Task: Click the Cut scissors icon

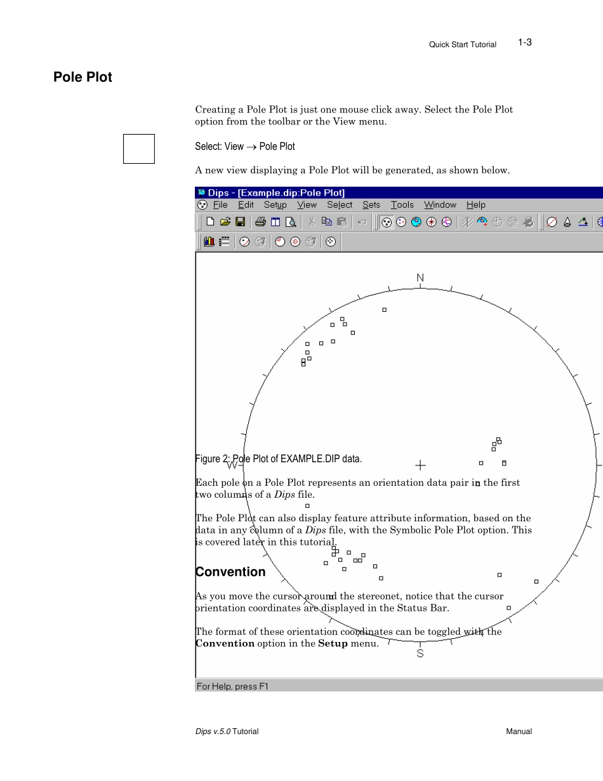Action: coord(312,222)
